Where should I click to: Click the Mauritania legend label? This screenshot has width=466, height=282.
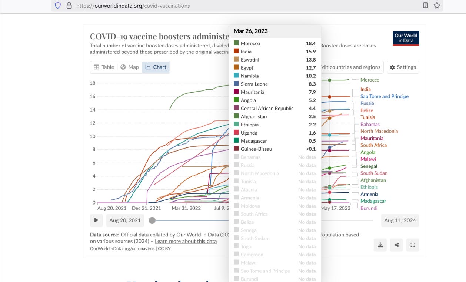coord(372,138)
